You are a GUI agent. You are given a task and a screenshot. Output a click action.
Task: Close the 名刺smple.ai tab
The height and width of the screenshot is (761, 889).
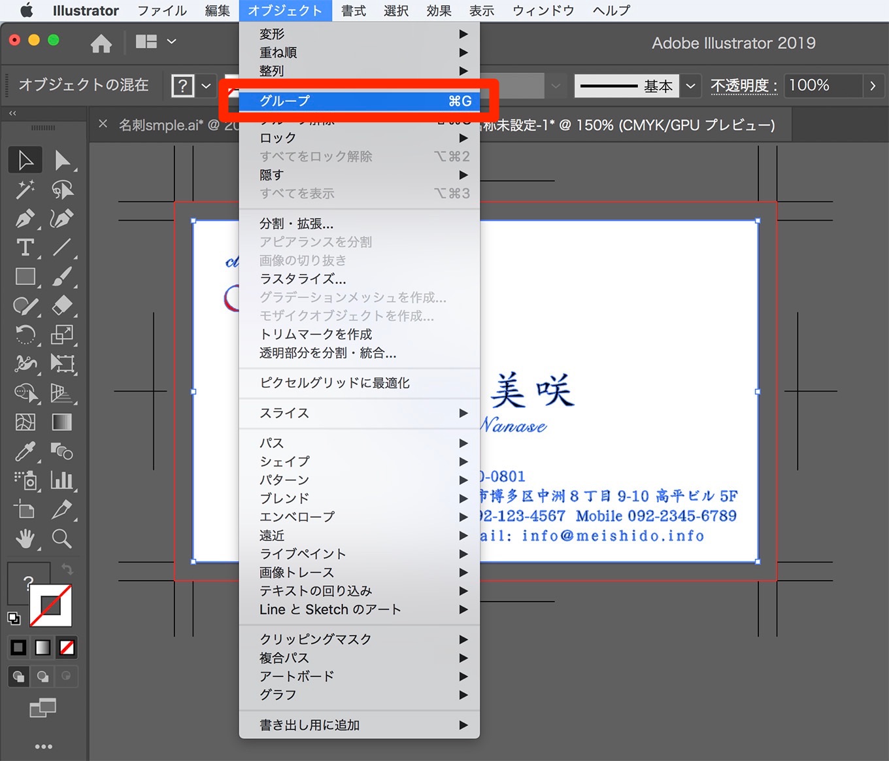click(103, 124)
